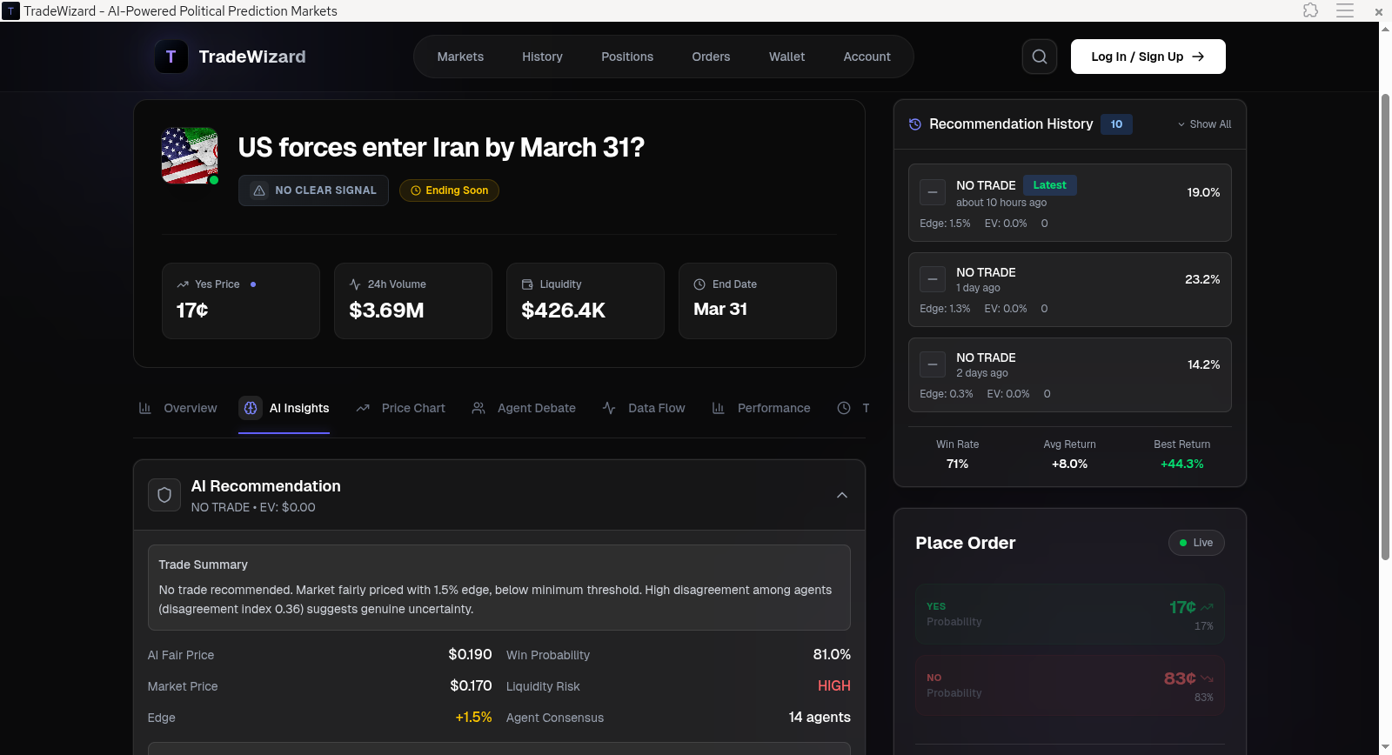Click the TradeWizard logo icon

click(171, 57)
